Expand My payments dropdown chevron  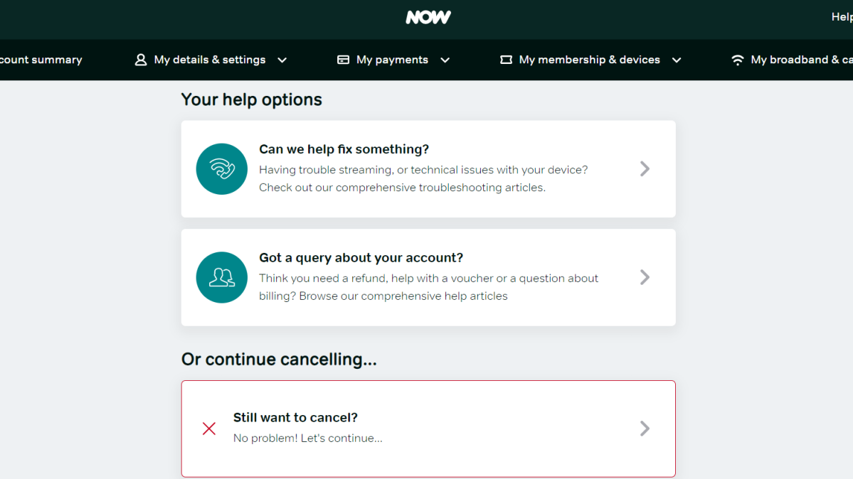click(x=445, y=60)
